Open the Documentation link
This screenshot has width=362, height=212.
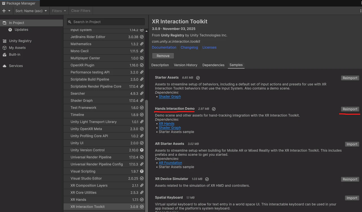click(x=164, y=48)
